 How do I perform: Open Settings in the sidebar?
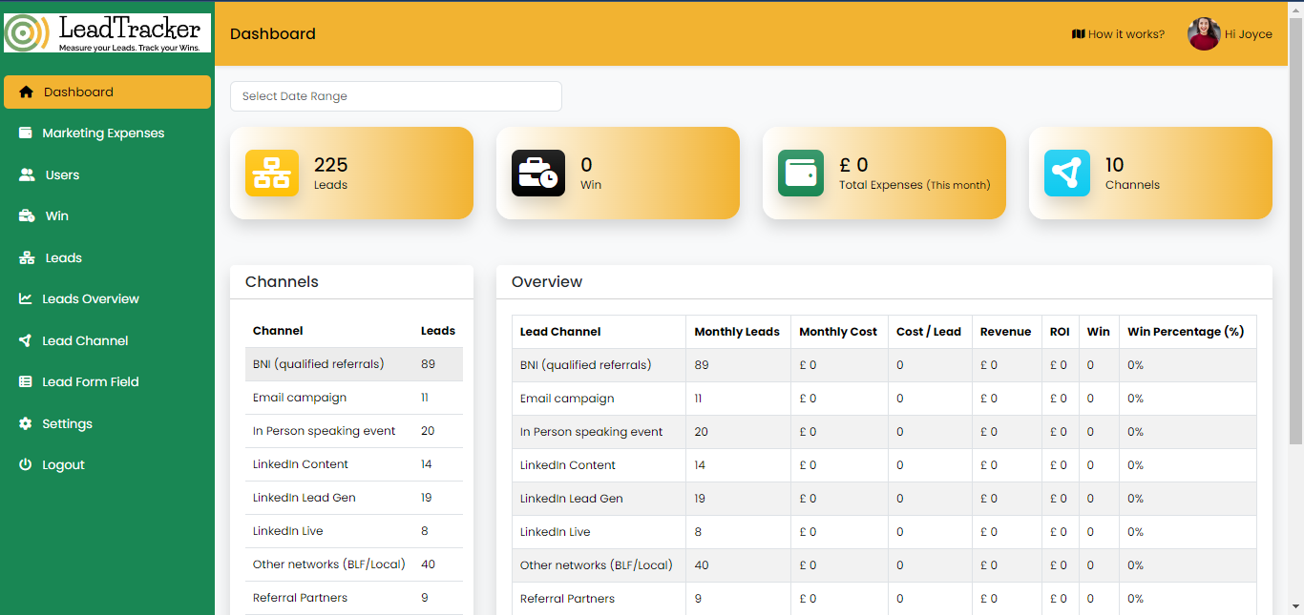(x=107, y=423)
